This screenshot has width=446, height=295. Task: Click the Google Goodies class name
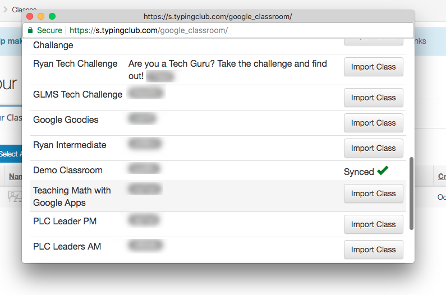[x=66, y=119]
